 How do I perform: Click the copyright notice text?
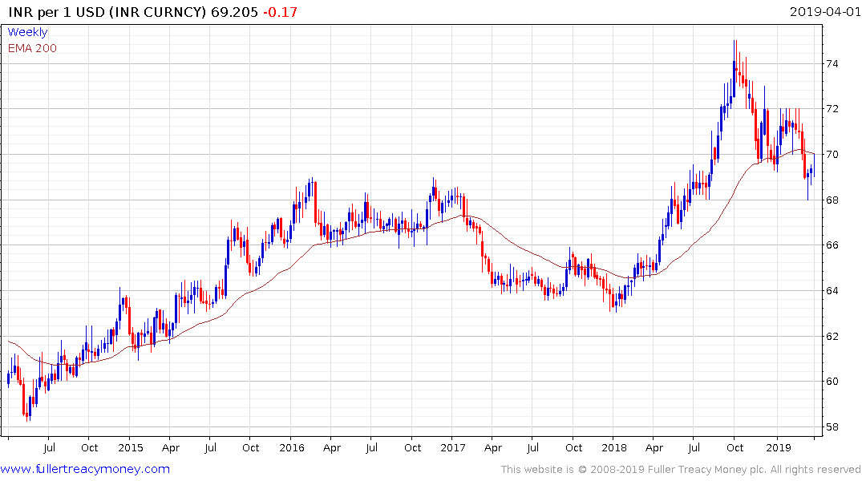pos(681,470)
